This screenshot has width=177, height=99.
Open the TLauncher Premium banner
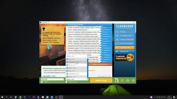(125, 57)
